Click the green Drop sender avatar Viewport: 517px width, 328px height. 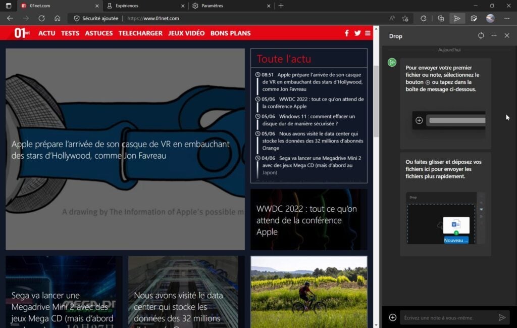coord(392,62)
